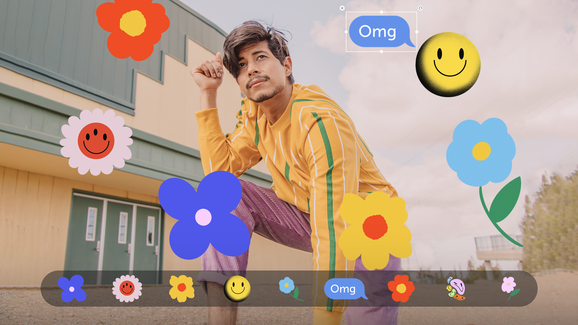Image resolution: width=578 pixels, height=325 pixels.
Task: Pick the melting smiley faces sticker in tray
Action: (456, 289)
